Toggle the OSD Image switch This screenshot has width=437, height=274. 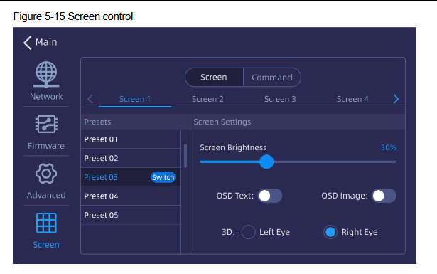click(x=384, y=196)
